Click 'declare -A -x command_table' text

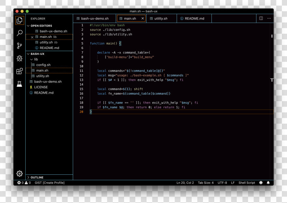[x=123, y=52]
